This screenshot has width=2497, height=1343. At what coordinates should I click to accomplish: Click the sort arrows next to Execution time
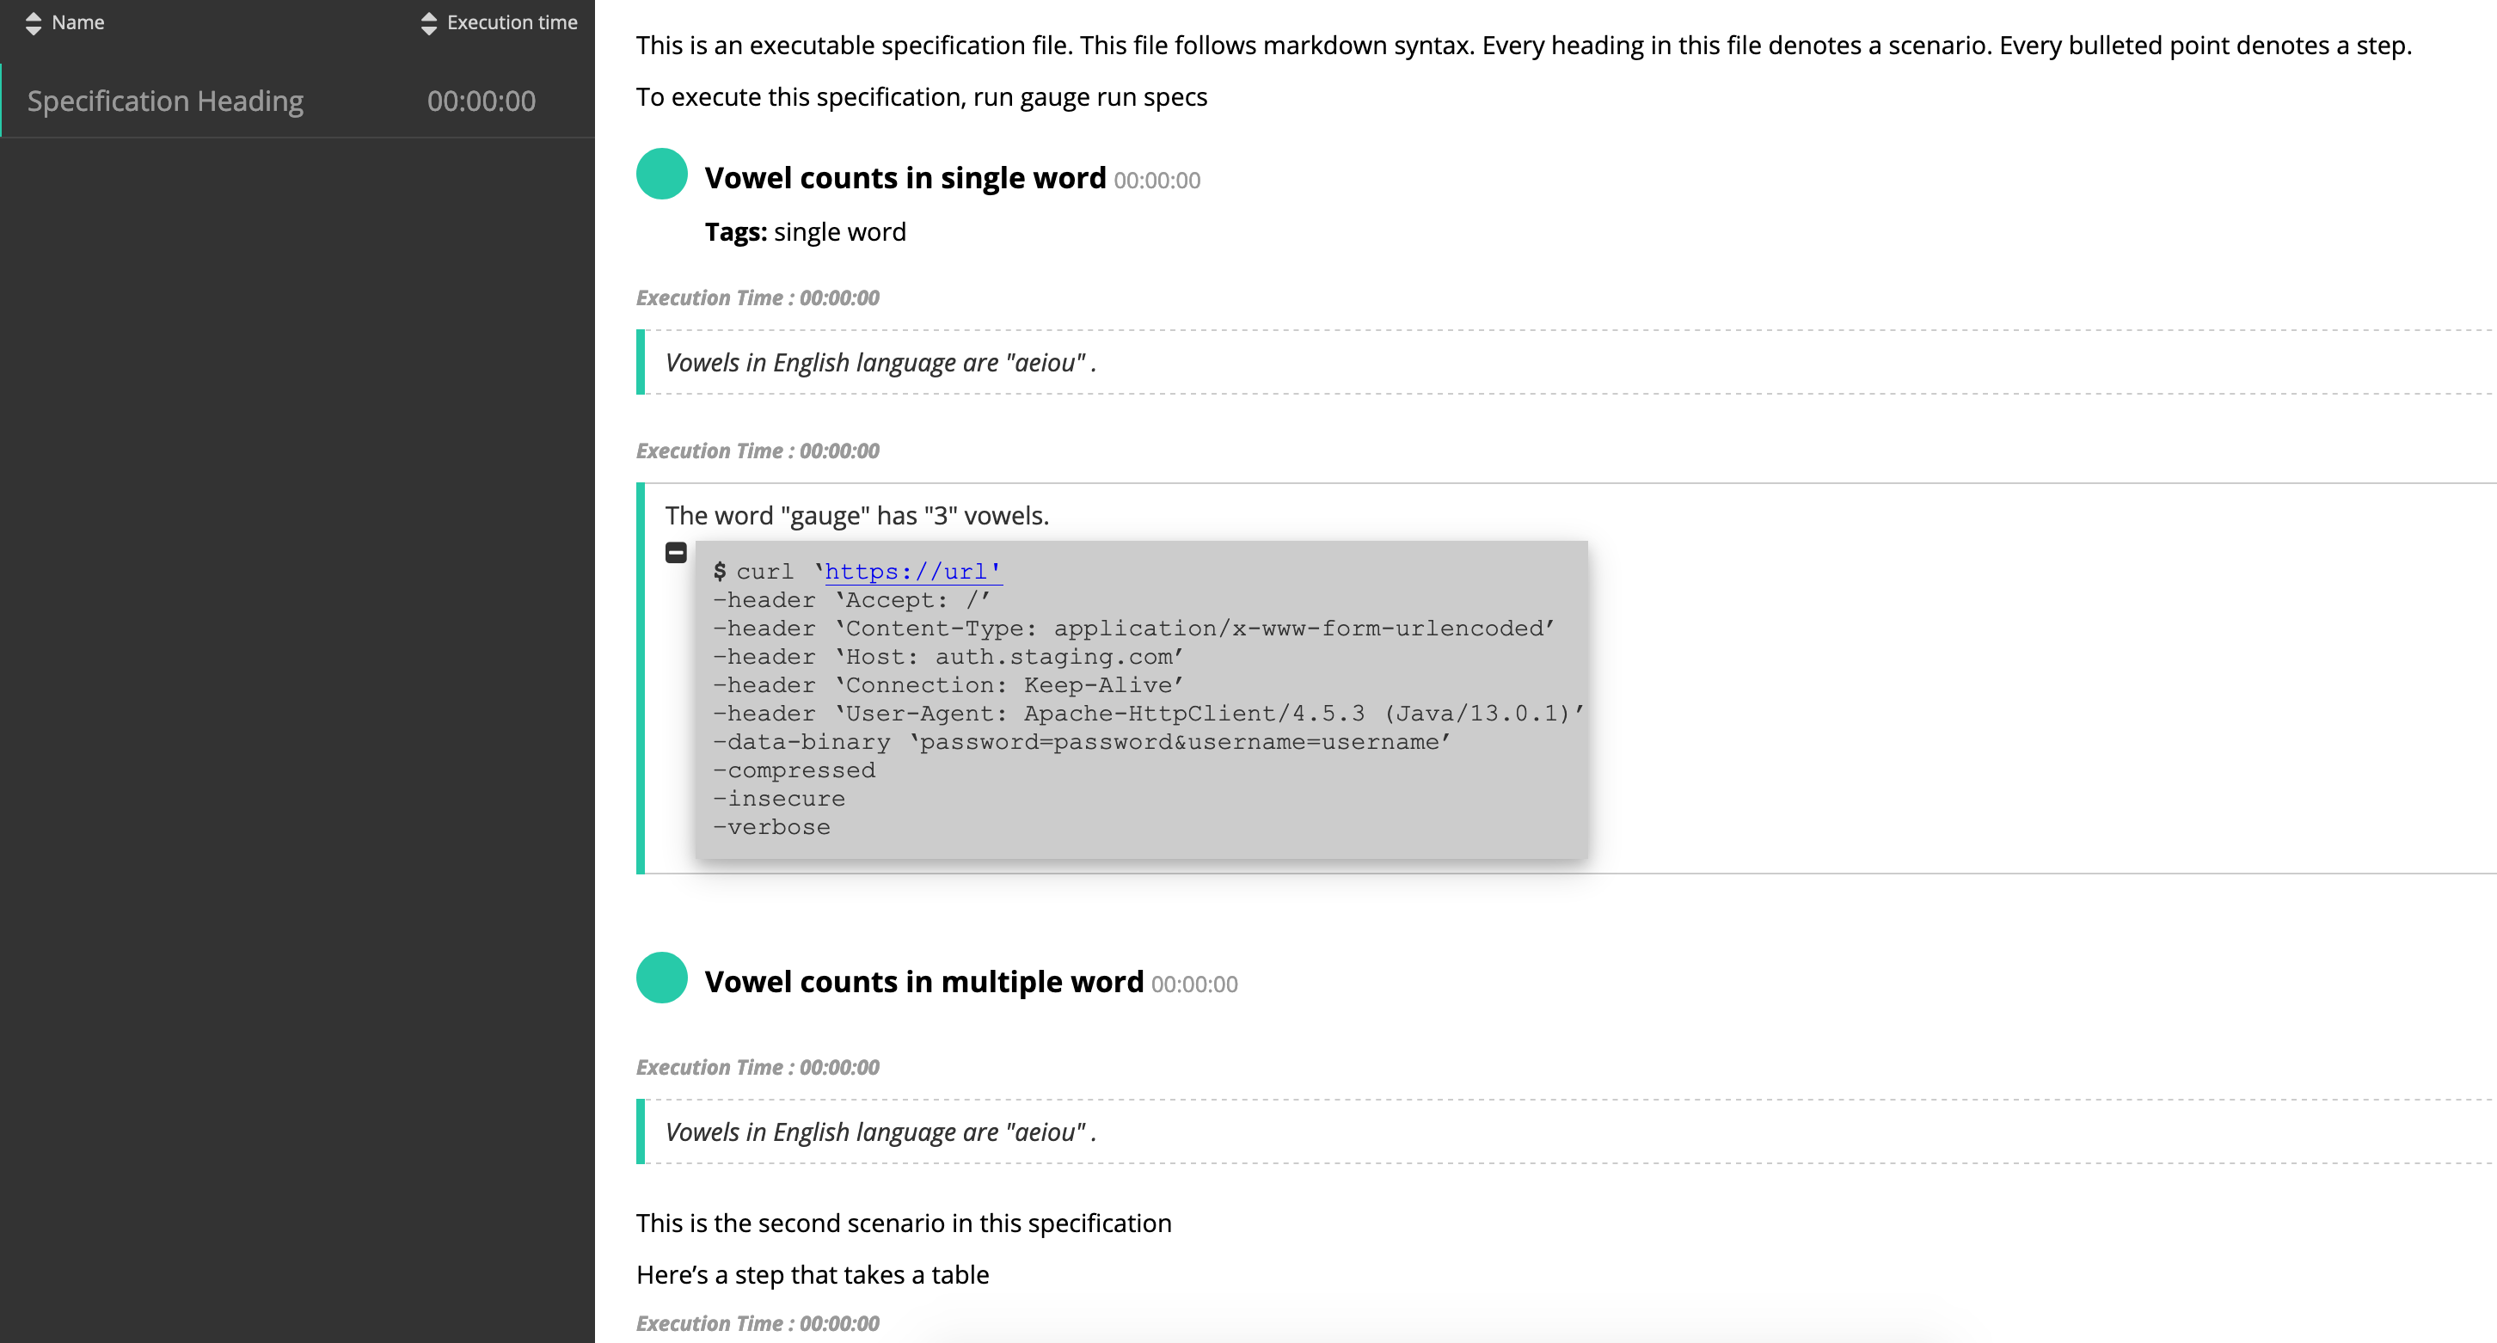coord(427,21)
